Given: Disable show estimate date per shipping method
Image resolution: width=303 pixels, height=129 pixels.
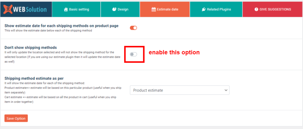Looking at the screenshot, I should (x=133, y=28).
